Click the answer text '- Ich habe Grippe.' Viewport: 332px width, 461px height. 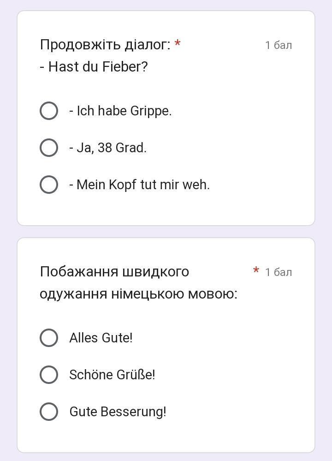pos(120,111)
